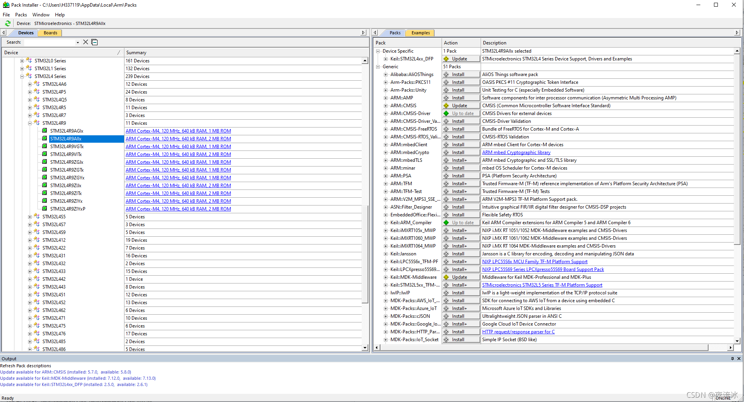Screen dimensions: 744x402
Task: Click Device column header to sort
Action: click(62, 53)
